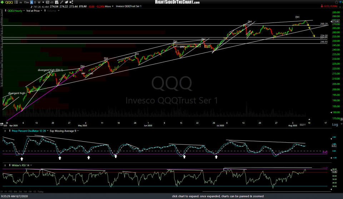343x199 pixels.
Task: Click the 246.93 price level label
Action: pyautogui.click(x=324, y=42)
